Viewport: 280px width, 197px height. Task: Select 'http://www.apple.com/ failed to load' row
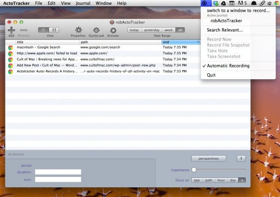[47, 53]
